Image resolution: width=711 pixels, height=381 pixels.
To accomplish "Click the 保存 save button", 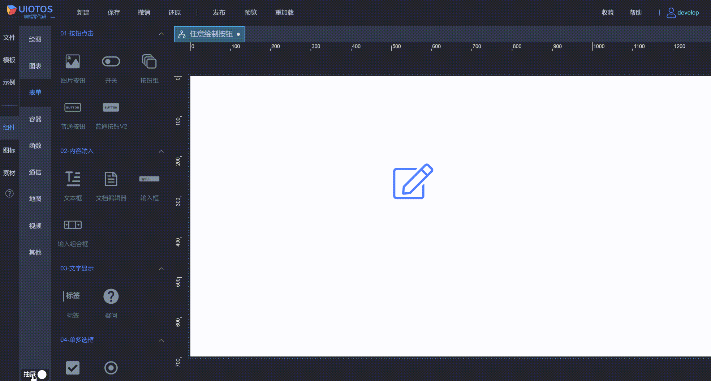I will [x=113, y=12].
